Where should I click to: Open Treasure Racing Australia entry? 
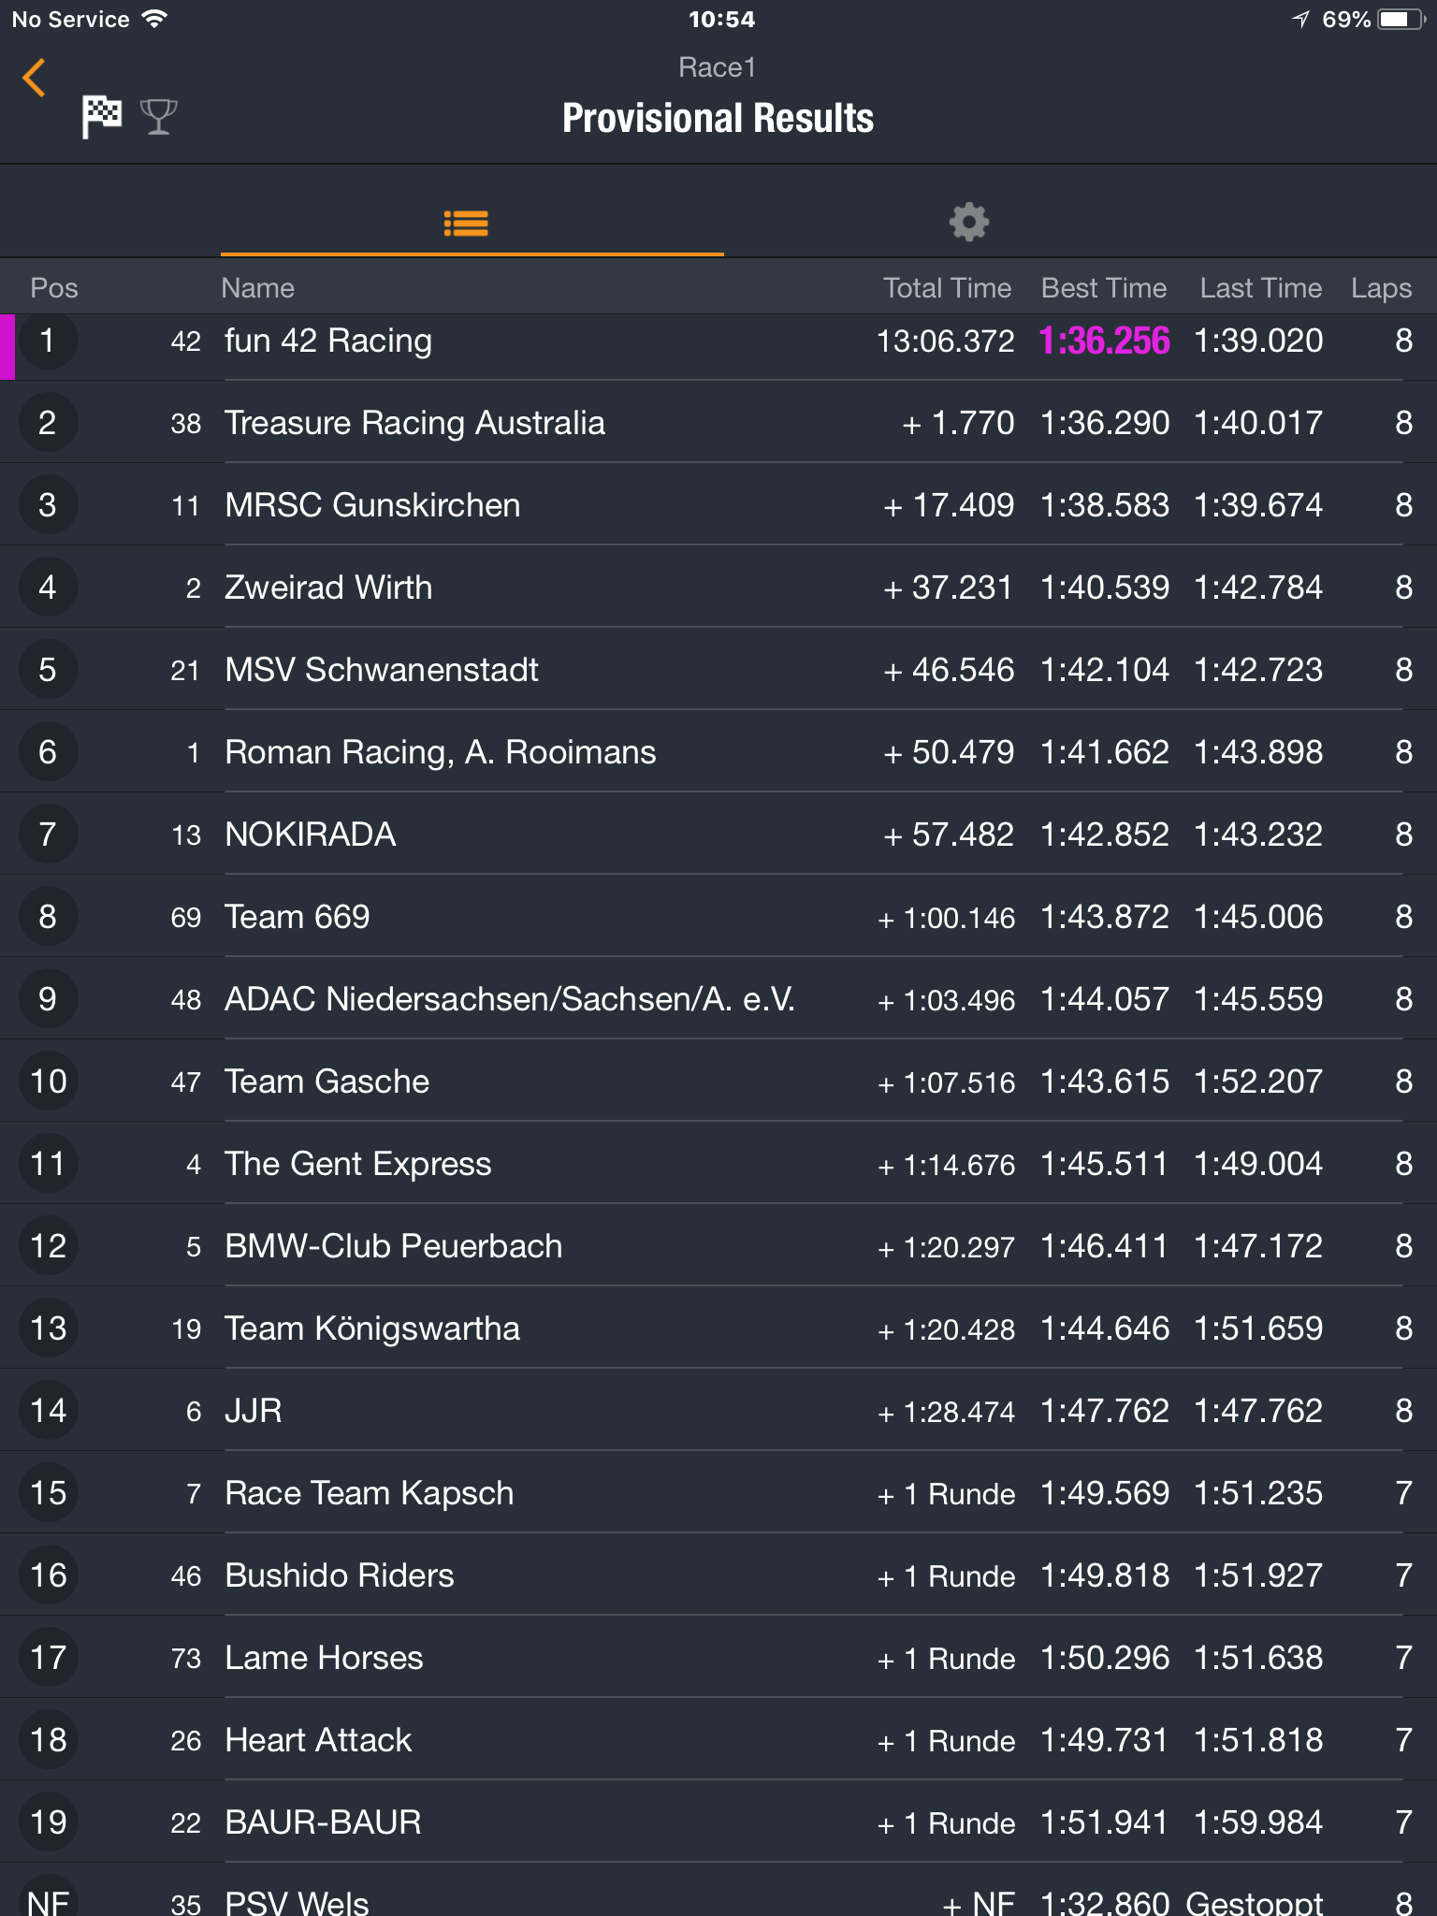click(718, 423)
